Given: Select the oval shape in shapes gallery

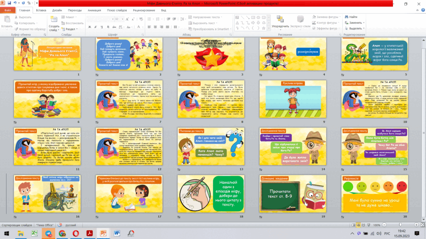Looking at the screenshot, I should (258, 17).
